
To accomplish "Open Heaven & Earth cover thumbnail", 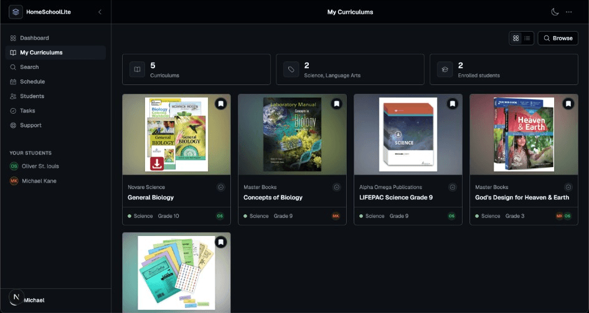I will click(x=524, y=134).
